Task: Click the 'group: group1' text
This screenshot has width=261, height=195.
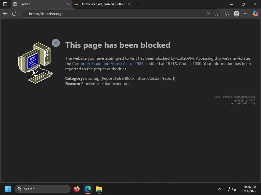Action: pos(245,100)
